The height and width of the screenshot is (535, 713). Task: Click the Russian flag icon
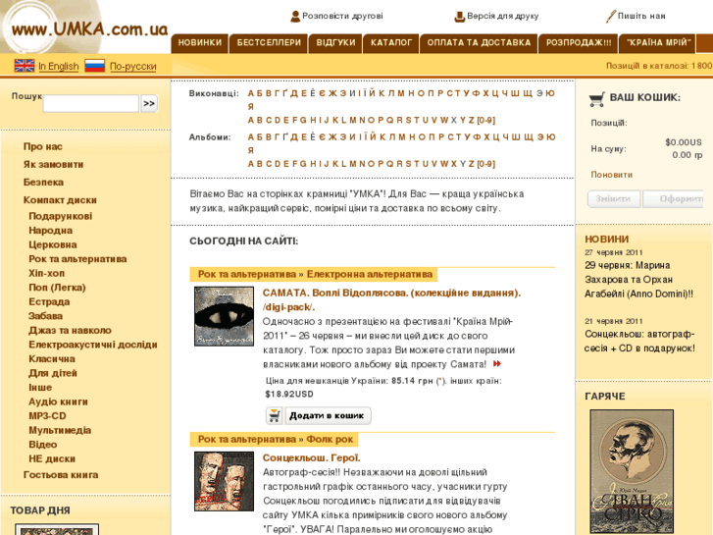point(95,66)
